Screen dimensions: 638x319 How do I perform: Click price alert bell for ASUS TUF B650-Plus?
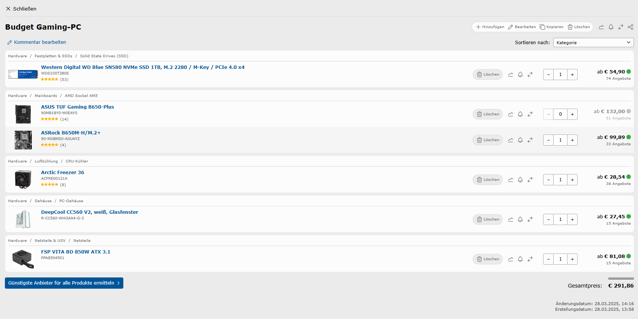point(520,114)
